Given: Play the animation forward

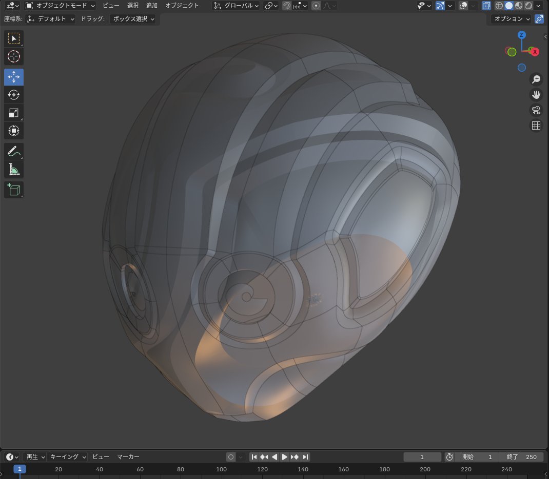Looking at the screenshot, I should click(x=284, y=456).
